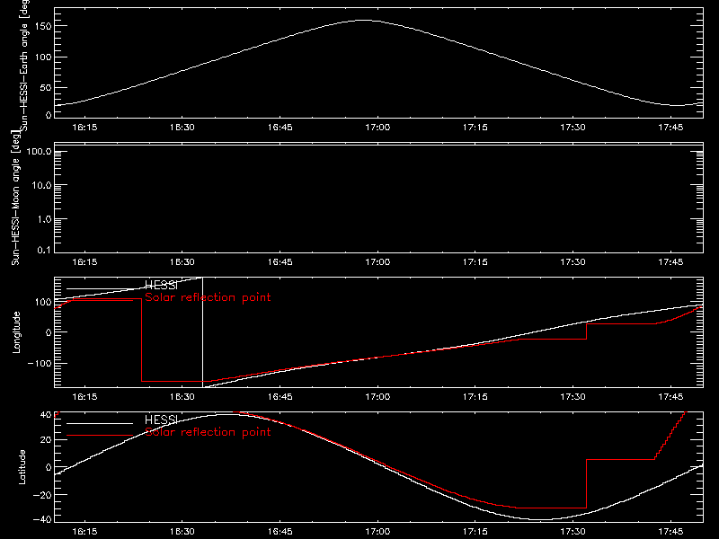Image resolution: width=719 pixels, height=539 pixels.
Task: Click the Latitude axis title
Action: click(22, 467)
